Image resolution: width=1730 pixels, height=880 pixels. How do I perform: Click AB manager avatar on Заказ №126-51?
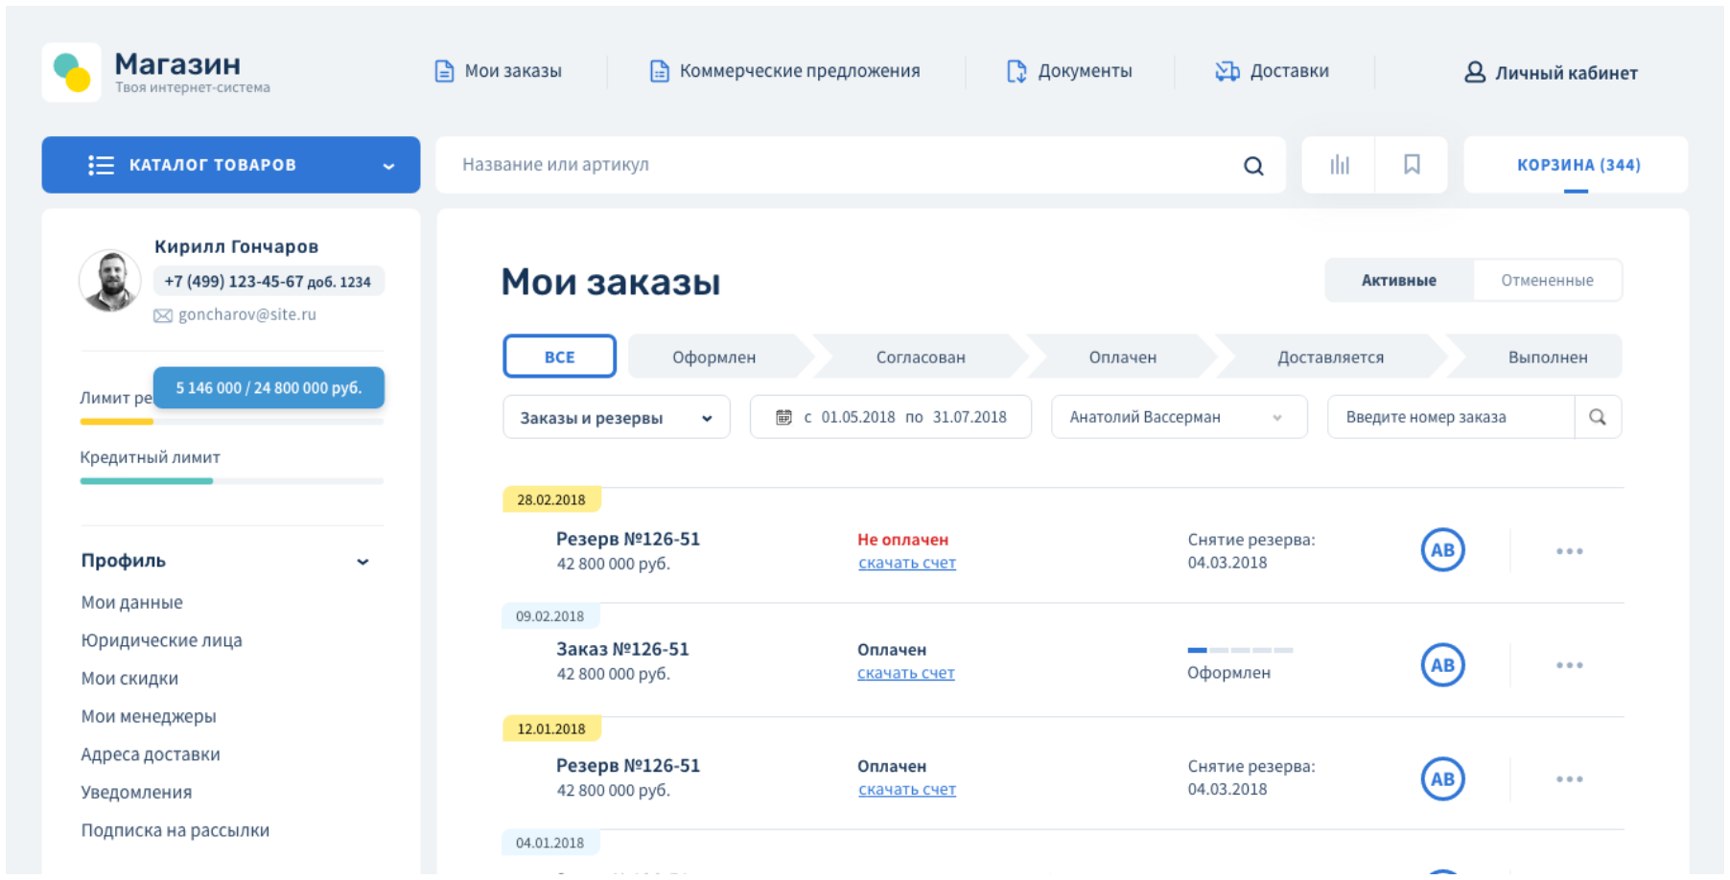click(1441, 665)
